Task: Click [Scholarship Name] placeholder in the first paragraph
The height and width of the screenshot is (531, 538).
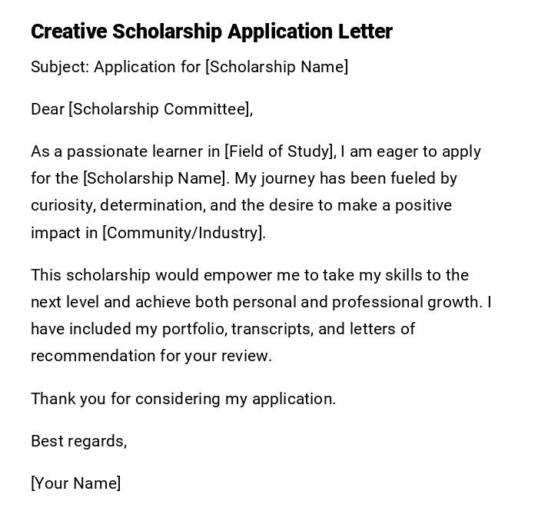Action: 156,178
